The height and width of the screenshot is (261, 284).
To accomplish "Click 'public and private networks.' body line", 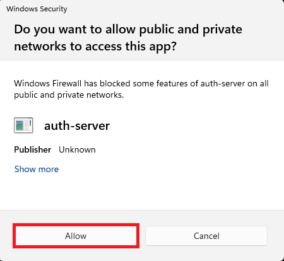I will pyautogui.click(x=69, y=95).
